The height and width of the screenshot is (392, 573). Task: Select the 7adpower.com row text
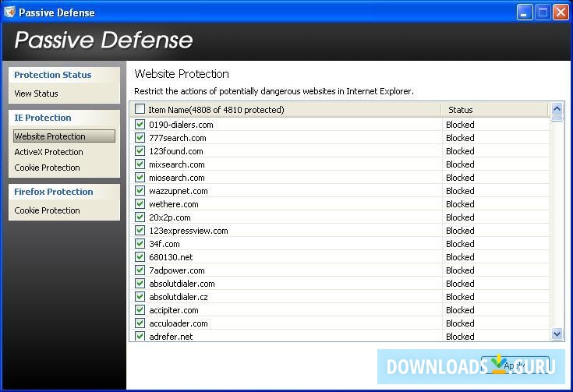coord(176,270)
